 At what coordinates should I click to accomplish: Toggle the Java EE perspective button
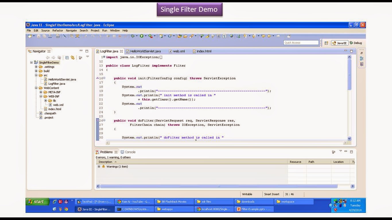340,43
